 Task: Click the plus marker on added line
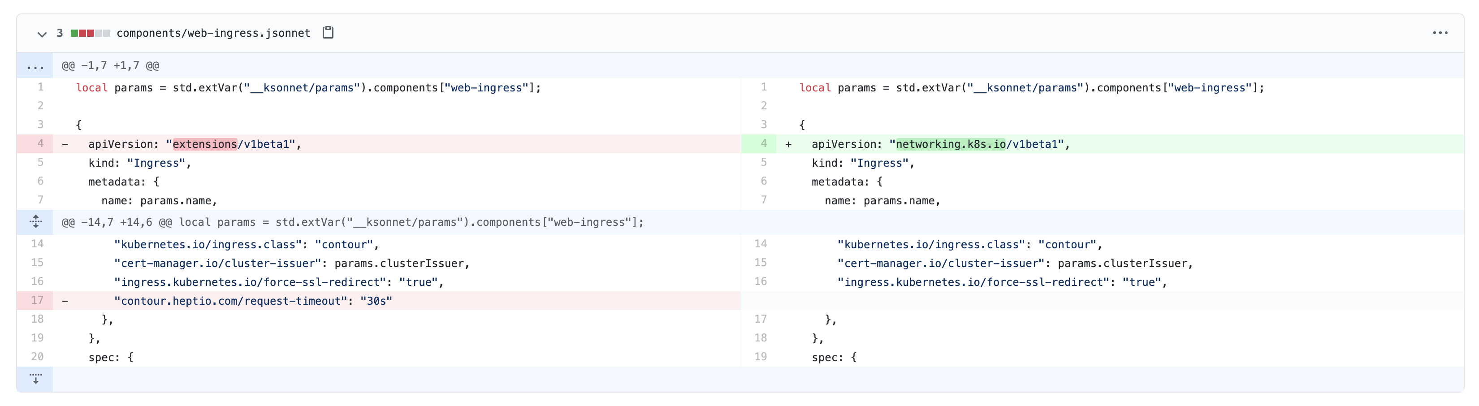click(x=789, y=144)
